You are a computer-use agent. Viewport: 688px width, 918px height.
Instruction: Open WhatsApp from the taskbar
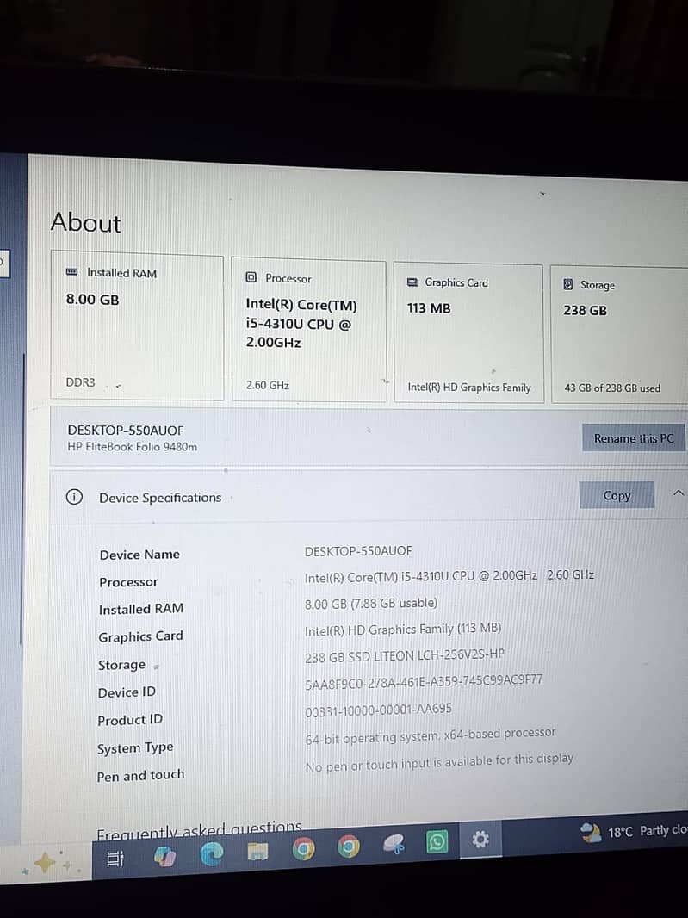coord(437,842)
